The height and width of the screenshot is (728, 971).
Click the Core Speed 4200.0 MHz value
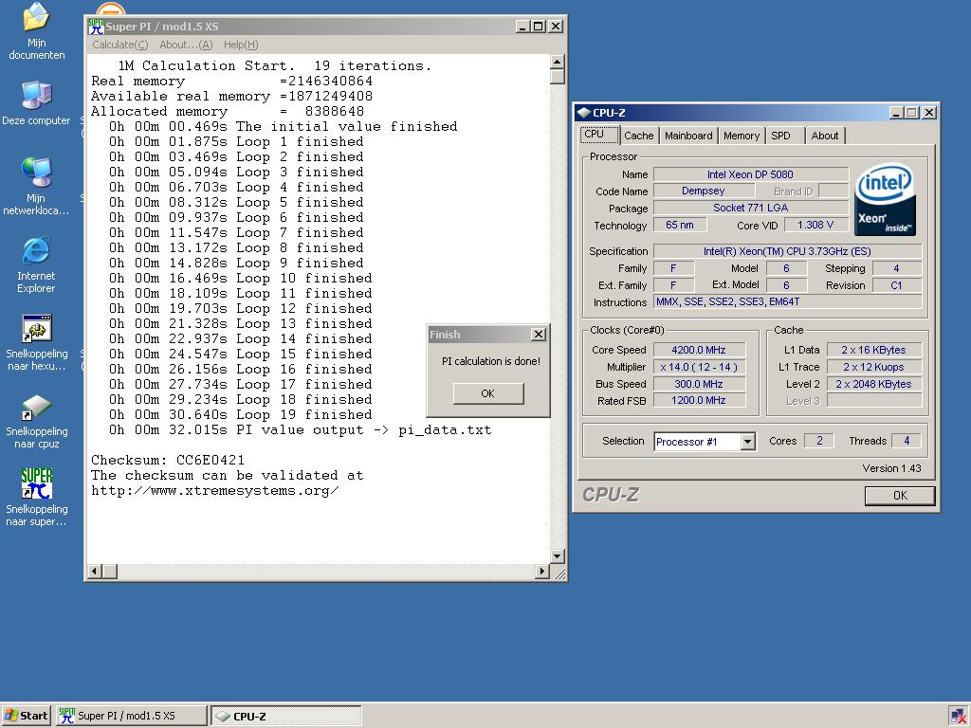click(699, 350)
